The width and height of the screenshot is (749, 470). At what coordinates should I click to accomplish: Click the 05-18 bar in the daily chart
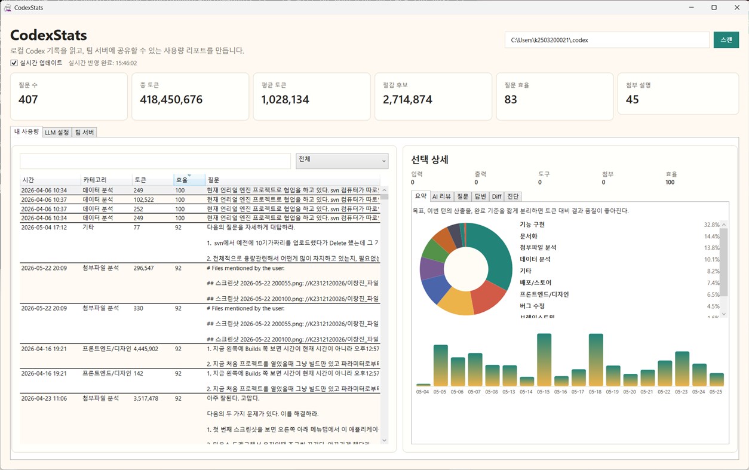[x=595, y=360]
